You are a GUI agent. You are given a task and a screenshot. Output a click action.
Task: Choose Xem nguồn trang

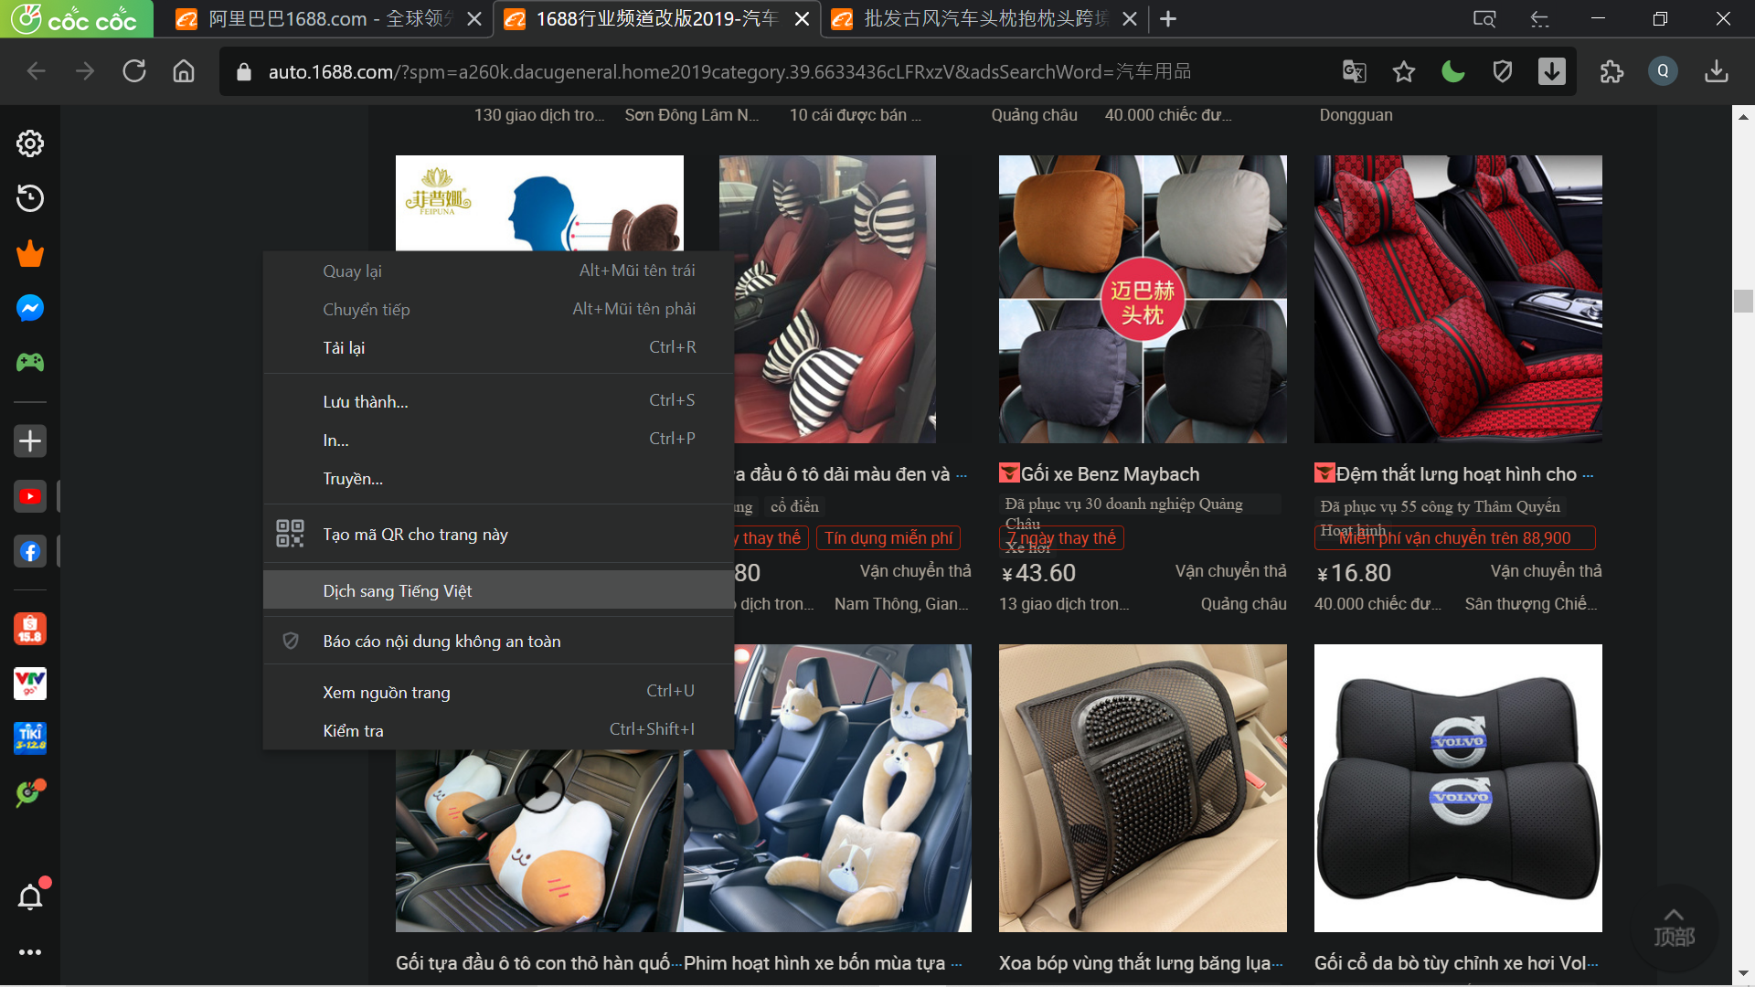(x=498, y=692)
